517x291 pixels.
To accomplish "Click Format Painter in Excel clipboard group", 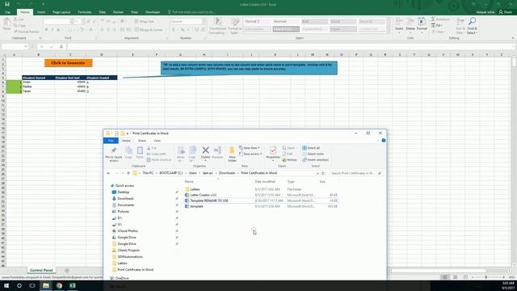I will click(27, 32).
